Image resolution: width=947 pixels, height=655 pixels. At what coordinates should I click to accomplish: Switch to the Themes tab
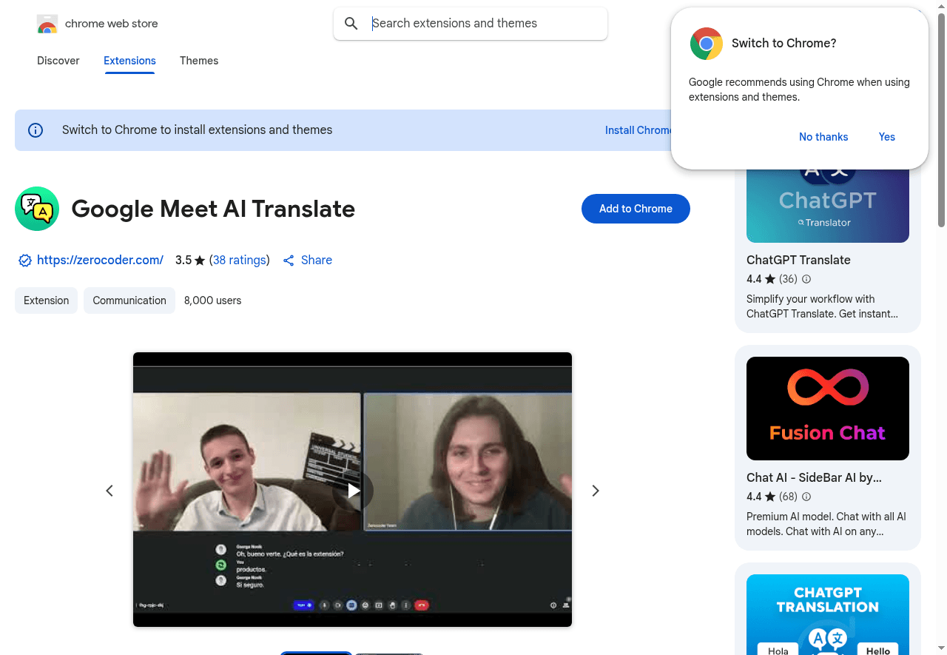(x=198, y=61)
